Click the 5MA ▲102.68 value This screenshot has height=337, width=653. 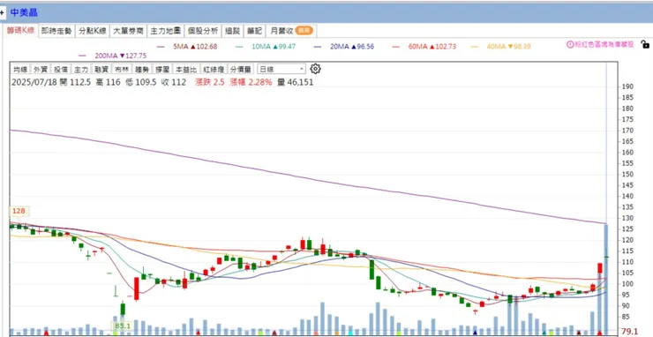[195, 47]
